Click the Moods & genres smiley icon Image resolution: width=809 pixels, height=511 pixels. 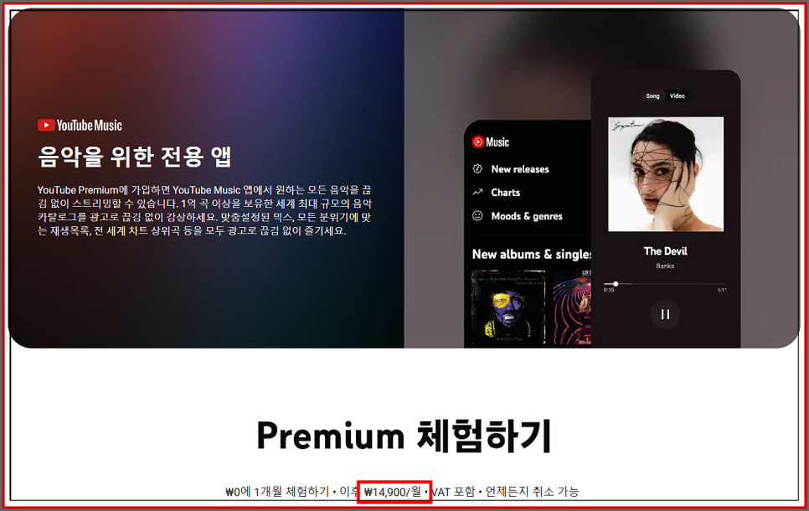pos(477,216)
